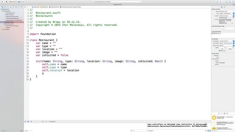Show the Quick Help inspector
Screen dimensions: 235x132
(224, 7)
